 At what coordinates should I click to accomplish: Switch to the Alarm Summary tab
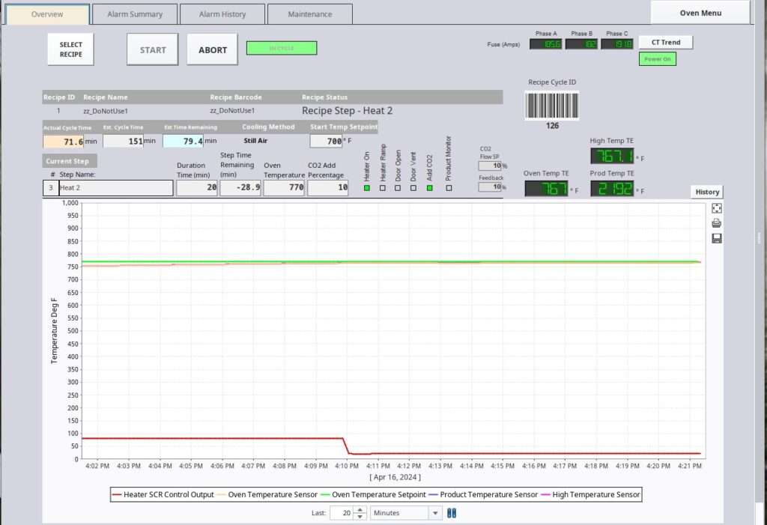pos(135,14)
